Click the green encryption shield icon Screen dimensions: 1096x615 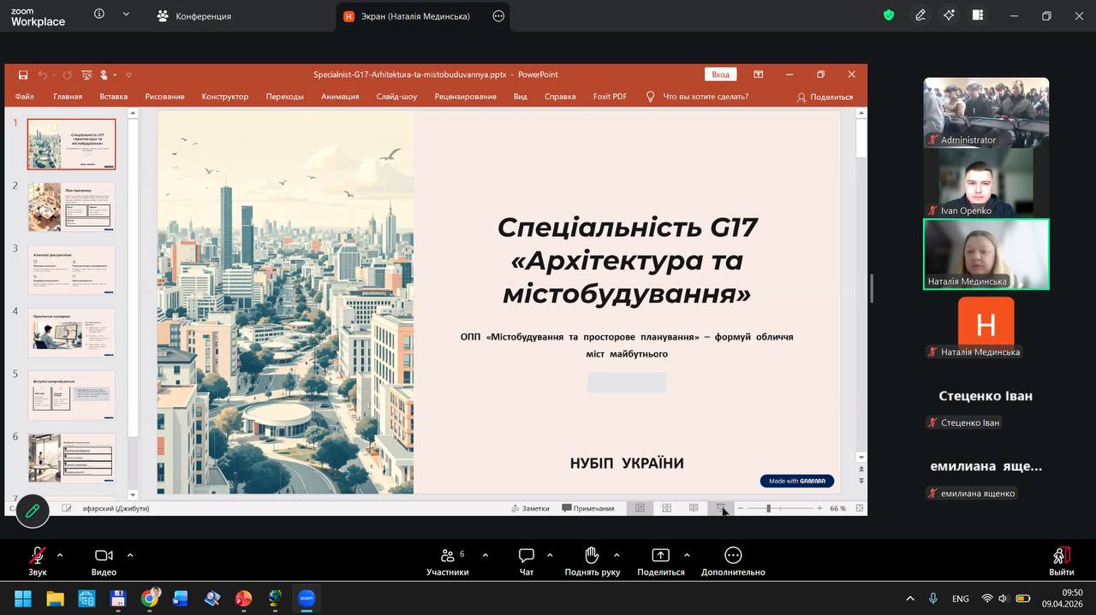[889, 15]
